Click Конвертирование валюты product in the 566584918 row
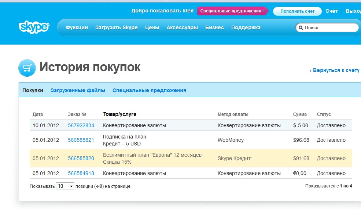 click(135, 173)
